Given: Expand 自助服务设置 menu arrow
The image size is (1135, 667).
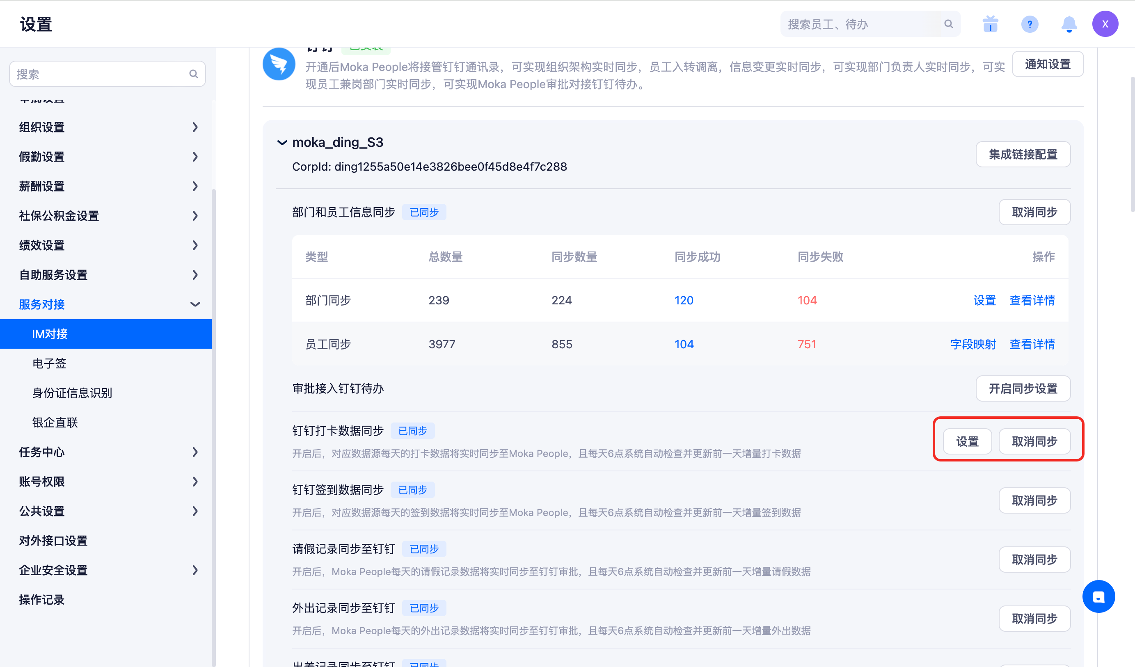Looking at the screenshot, I should coord(195,275).
